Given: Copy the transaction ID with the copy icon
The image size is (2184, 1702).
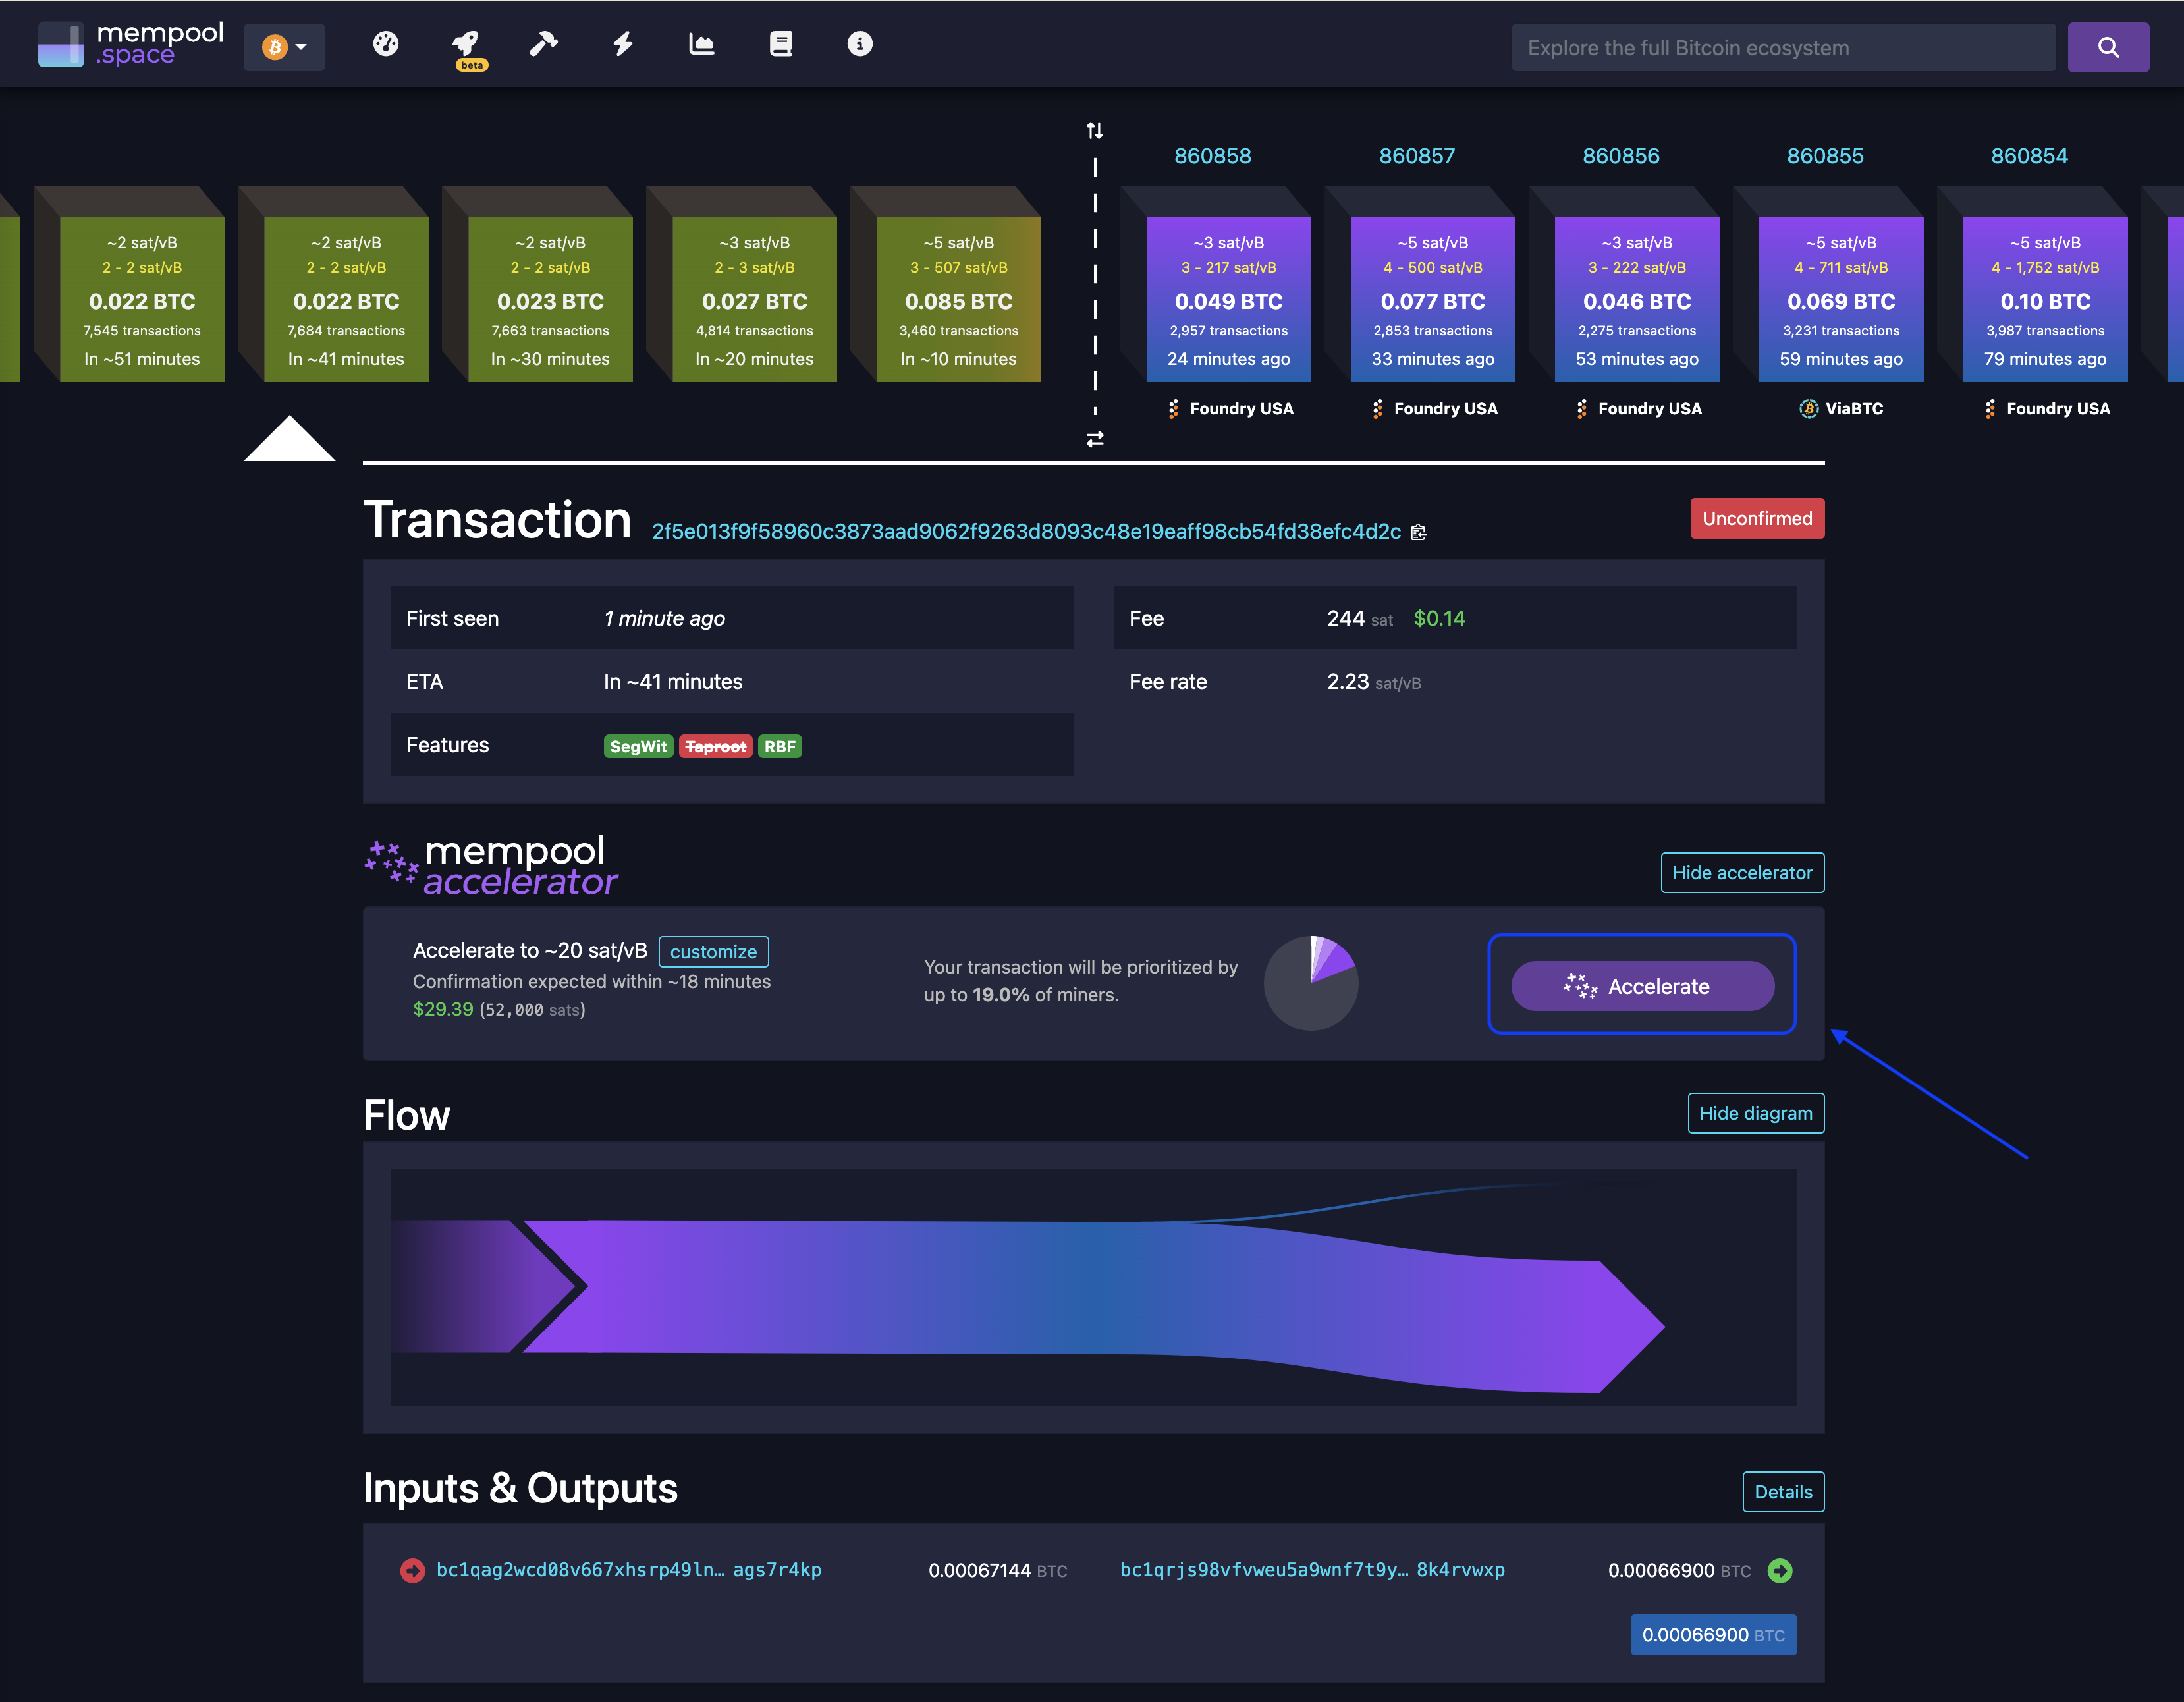Looking at the screenshot, I should pyautogui.click(x=1419, y=533).
